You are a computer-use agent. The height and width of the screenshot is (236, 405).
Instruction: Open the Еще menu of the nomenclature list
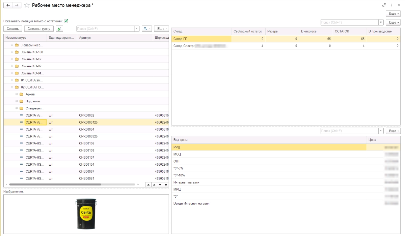pos(162,29)
